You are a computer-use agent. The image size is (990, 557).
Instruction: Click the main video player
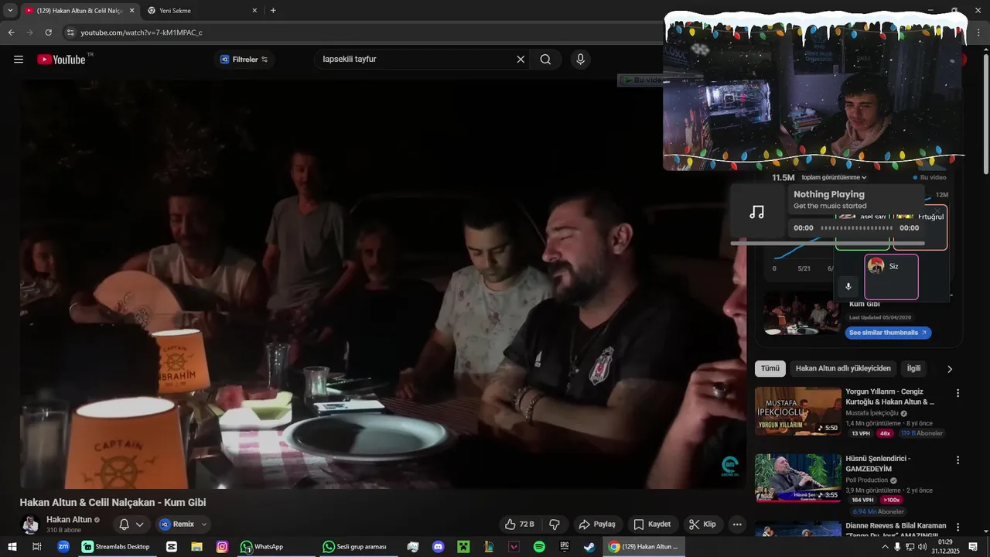point(384,283)
